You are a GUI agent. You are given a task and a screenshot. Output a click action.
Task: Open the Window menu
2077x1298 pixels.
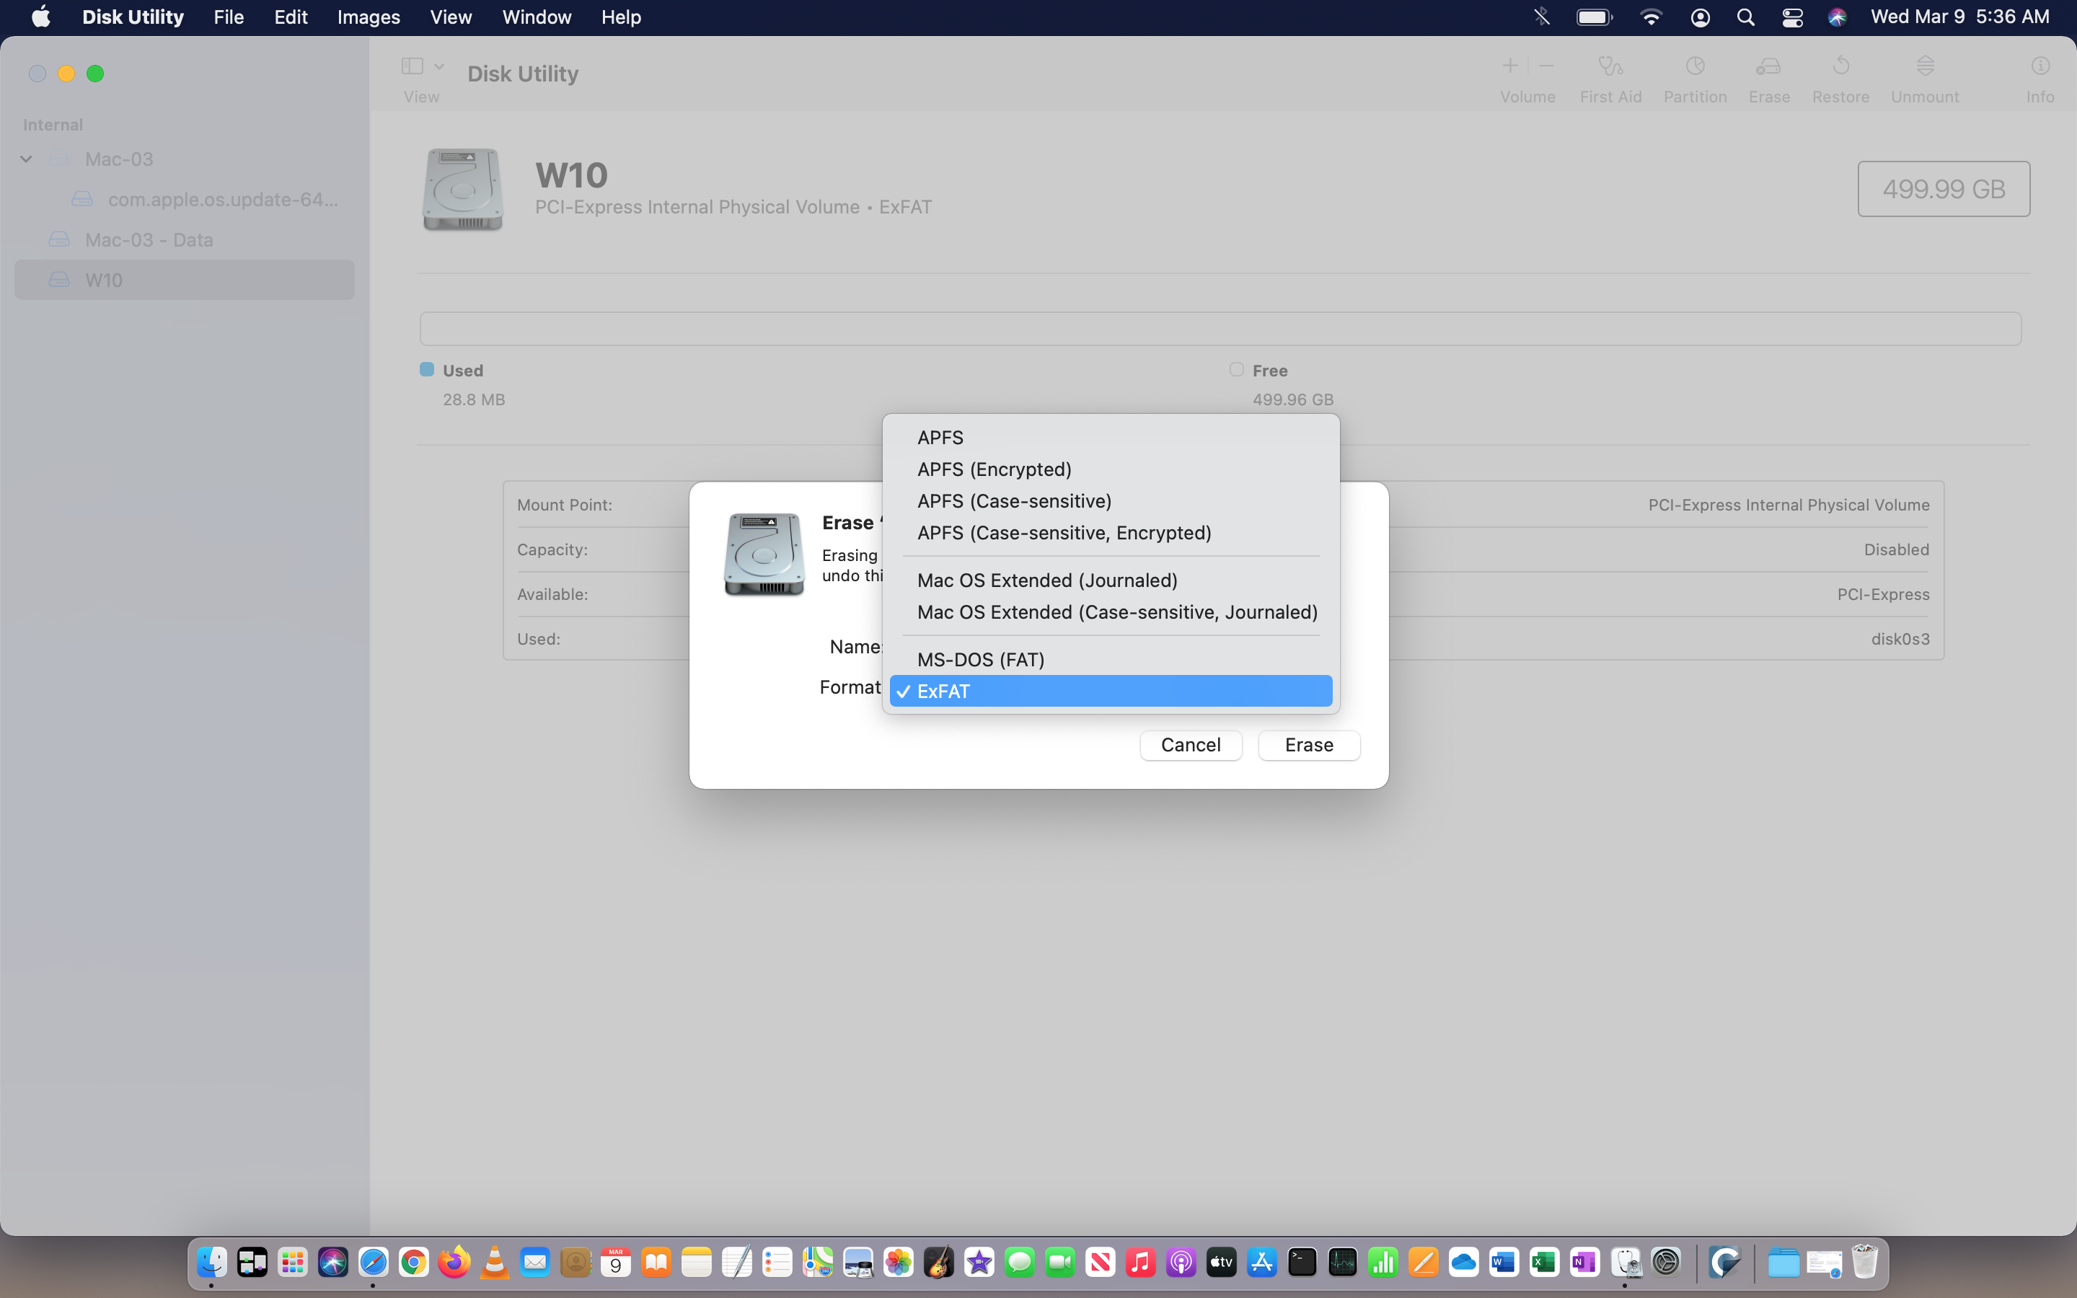537,17
